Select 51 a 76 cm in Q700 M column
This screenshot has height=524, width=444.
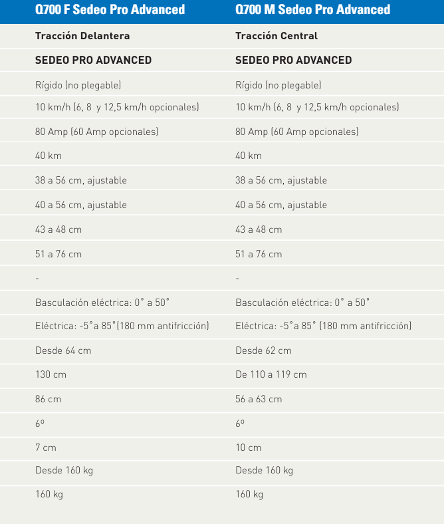point(259,254)
